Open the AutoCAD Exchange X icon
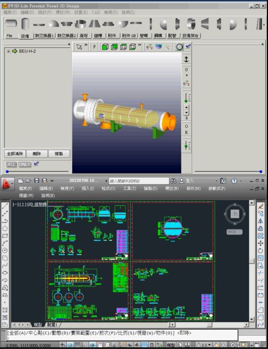Viewport: 268px width, 349px height. pos(223,181)
